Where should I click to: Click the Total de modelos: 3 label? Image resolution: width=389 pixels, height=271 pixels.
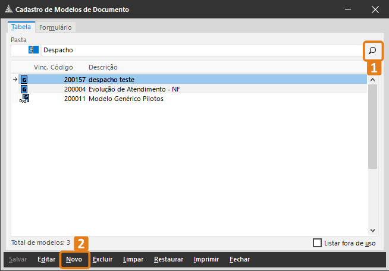[x=40, y=242]
